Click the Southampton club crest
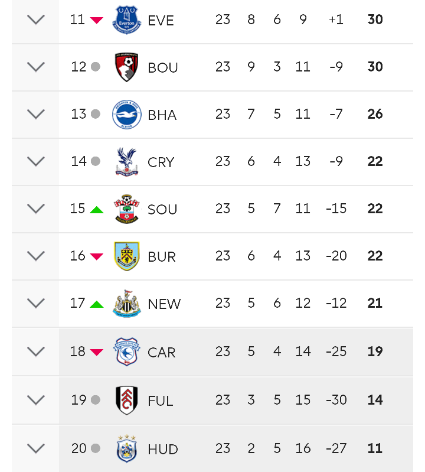 coord(127,209)
